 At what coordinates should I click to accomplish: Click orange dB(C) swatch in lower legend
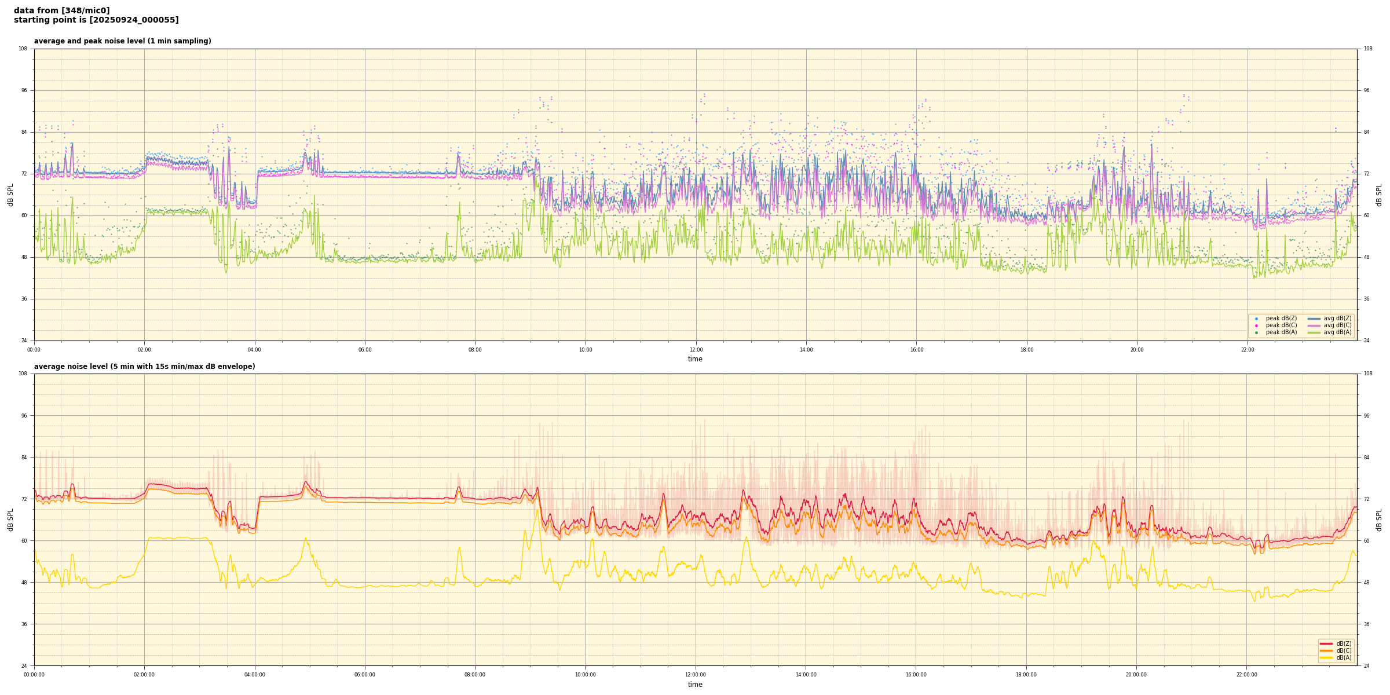pos(1326,650)
